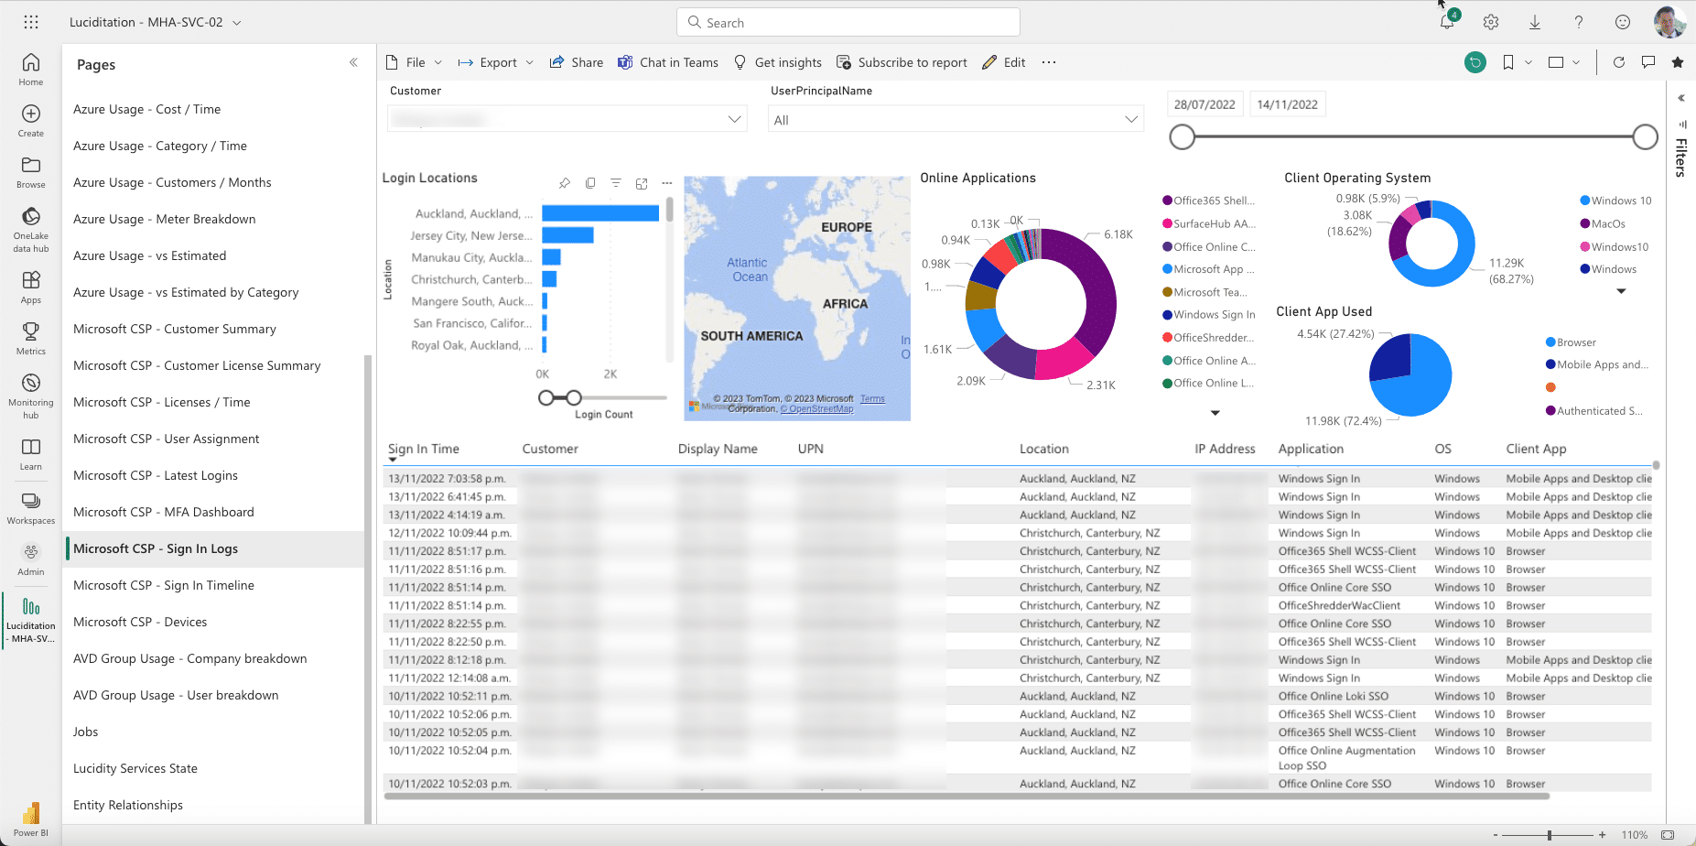The height and width of the screenshot is (846, 1696).
Task: Refresh the report visuals
Action: (x=1619, y=62)
